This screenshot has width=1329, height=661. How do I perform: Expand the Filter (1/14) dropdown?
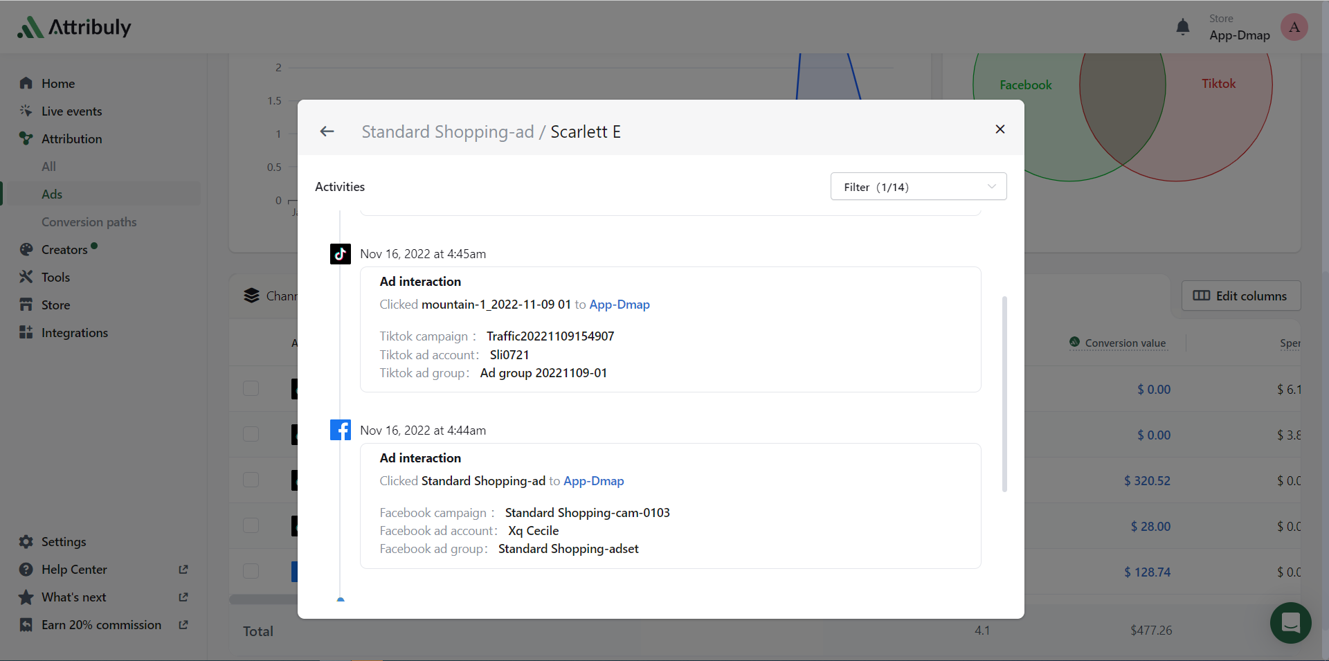[x=918, y=187]
